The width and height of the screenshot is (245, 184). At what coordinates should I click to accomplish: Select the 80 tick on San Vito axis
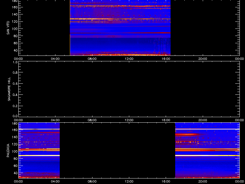[16, 36]
